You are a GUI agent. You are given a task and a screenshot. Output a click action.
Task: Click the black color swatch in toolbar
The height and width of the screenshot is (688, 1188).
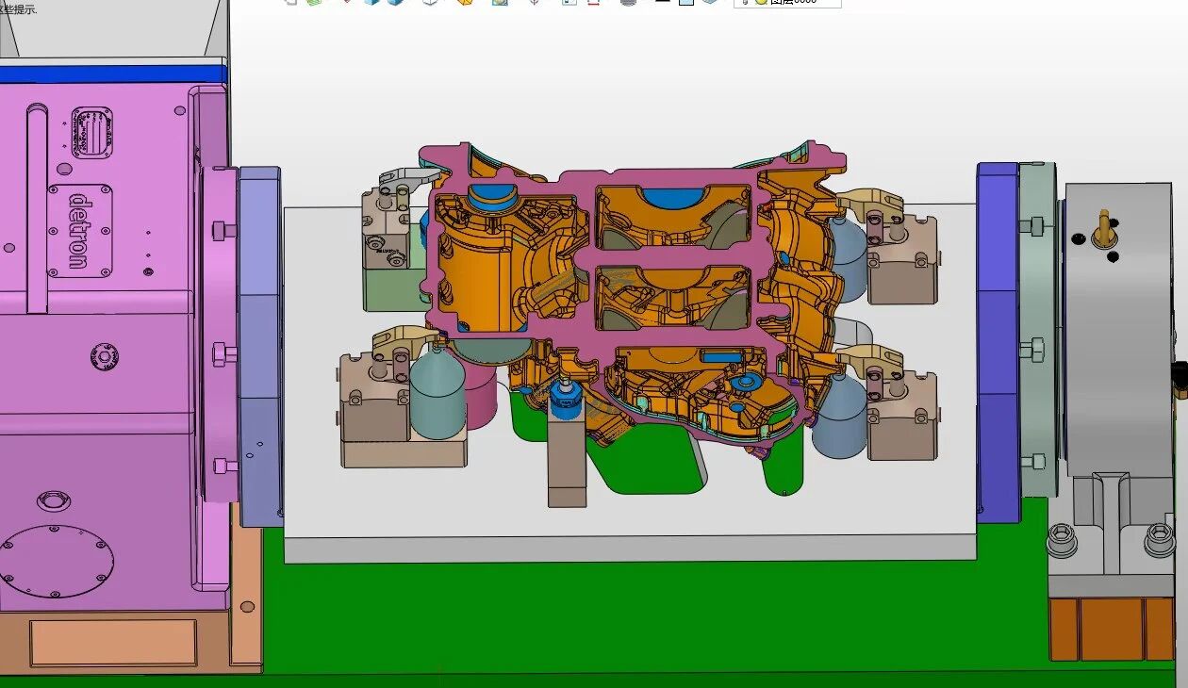click(x=663, y=2)
